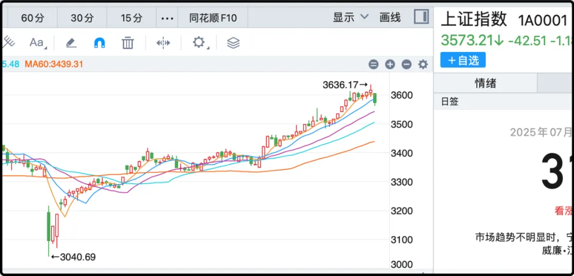Open the 同花顺 F10 page

point(213,18)
